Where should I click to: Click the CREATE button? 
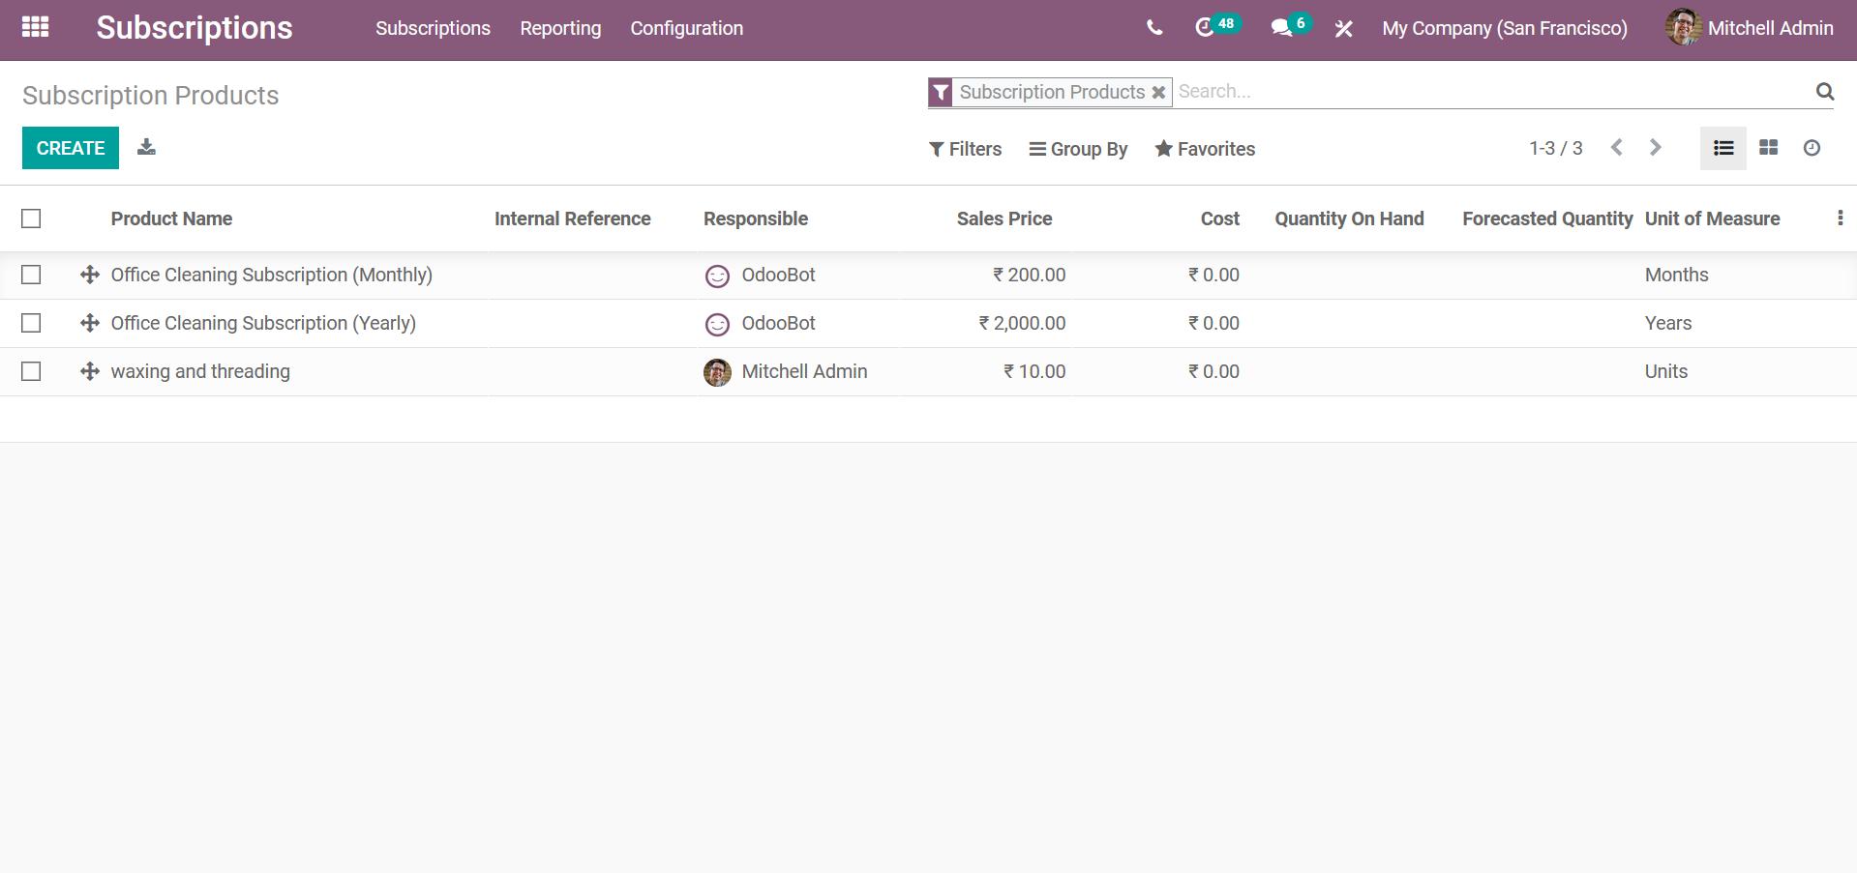click(x=71, y=148)
